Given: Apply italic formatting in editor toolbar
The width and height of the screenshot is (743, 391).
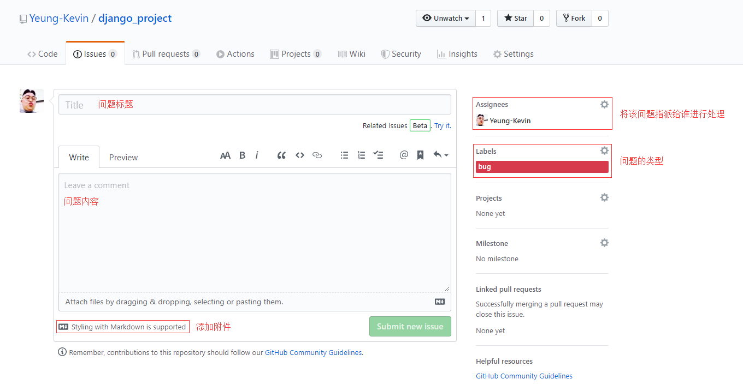Looking at the screenshot, I should tap(257, 155).
